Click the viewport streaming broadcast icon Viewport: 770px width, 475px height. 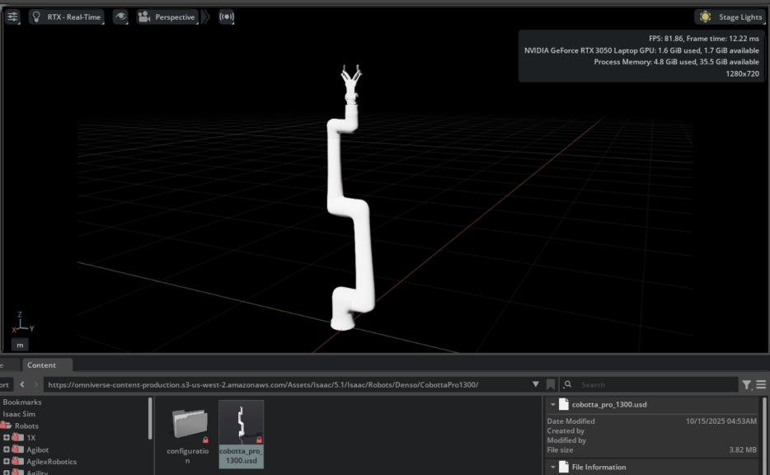click(x=227, y=16)
